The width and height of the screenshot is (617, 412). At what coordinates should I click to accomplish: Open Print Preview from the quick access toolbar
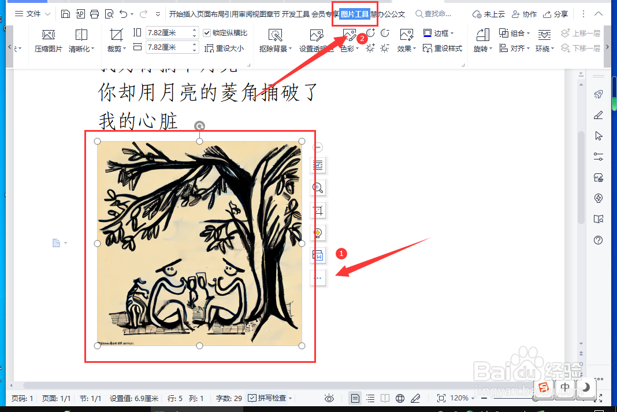coord(109,14)
